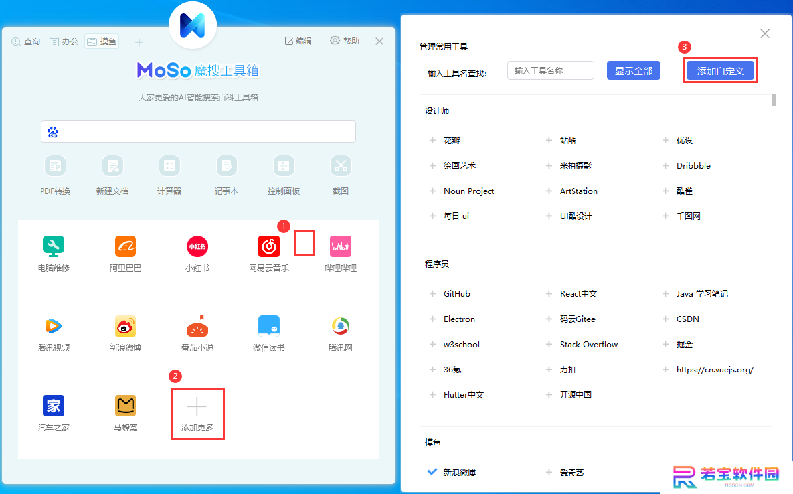The width and height of the screenshot is (793, 494).
Task: Focus the 输入工具名称 search field
Action: coord(551,71)
